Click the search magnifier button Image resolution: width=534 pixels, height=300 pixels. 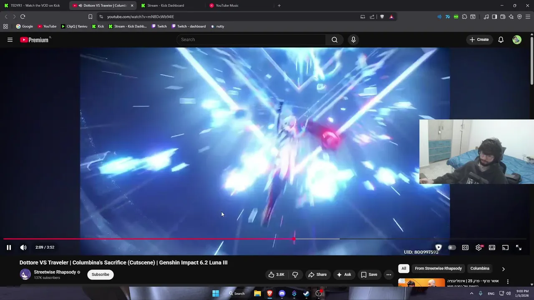coord(335,40)
